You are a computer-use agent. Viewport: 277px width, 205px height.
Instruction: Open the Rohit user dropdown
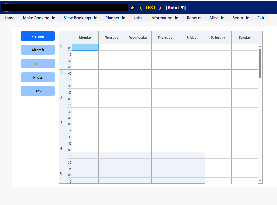click(x=176, y=8)
